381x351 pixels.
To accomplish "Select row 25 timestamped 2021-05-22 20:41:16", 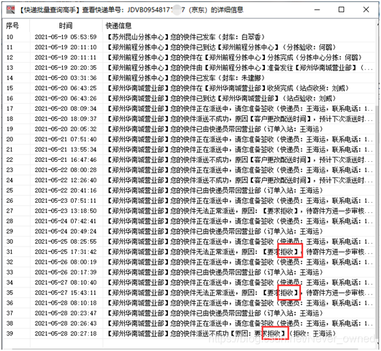I will tap(188, 191).
